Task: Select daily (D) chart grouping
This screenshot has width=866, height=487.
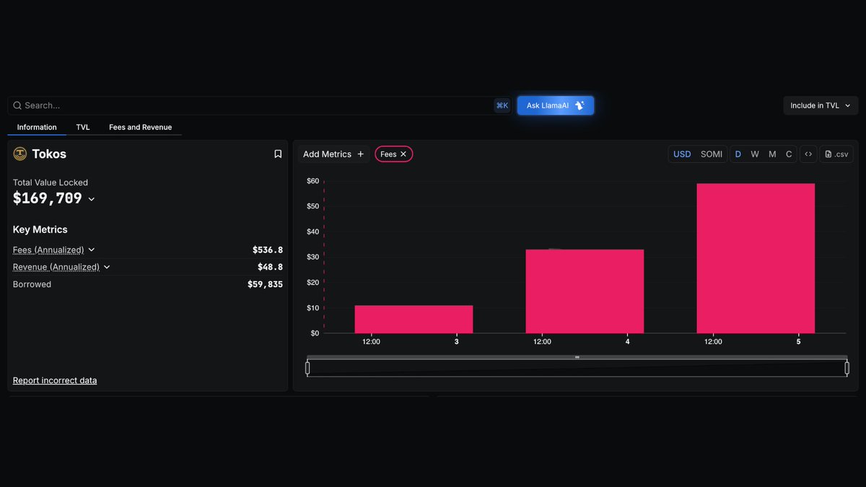Action: (x=738, y=154)
